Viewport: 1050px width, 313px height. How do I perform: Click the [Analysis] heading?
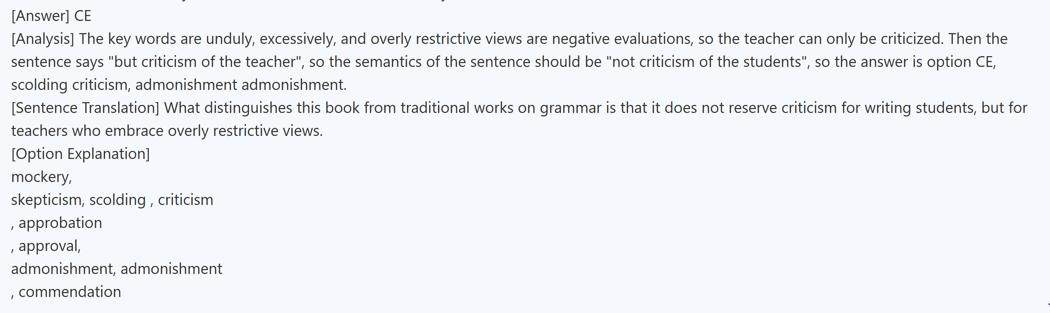(43, 39)
